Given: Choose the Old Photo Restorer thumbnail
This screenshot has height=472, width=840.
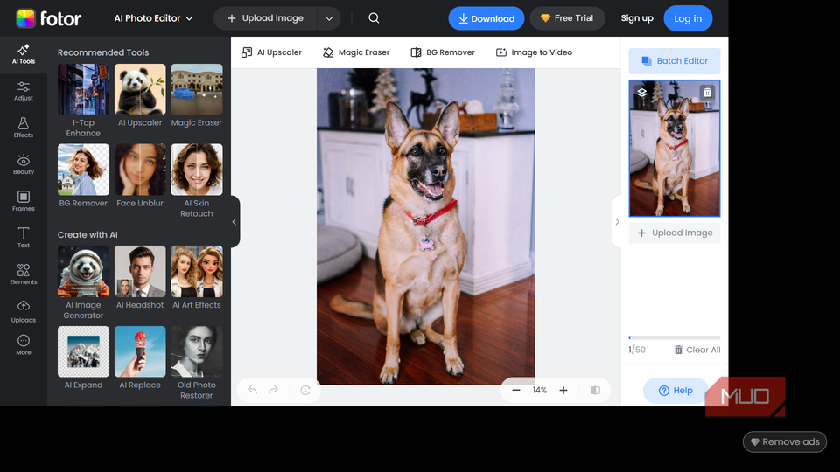Looking at the screenshot, I should tap(197, 351).
